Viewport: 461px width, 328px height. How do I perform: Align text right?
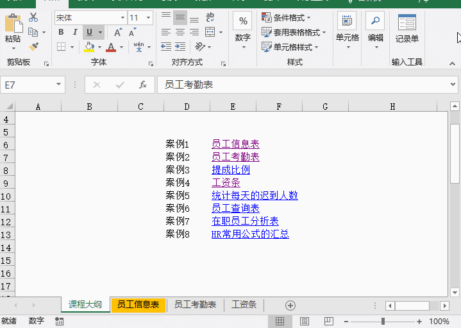(194, 32)
